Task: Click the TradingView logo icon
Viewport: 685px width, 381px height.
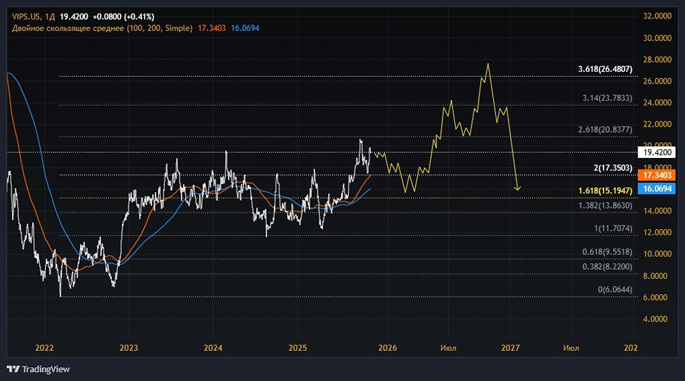Action: 13,369
